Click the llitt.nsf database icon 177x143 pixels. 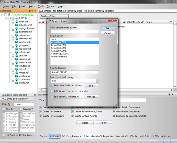coord(16,69)
